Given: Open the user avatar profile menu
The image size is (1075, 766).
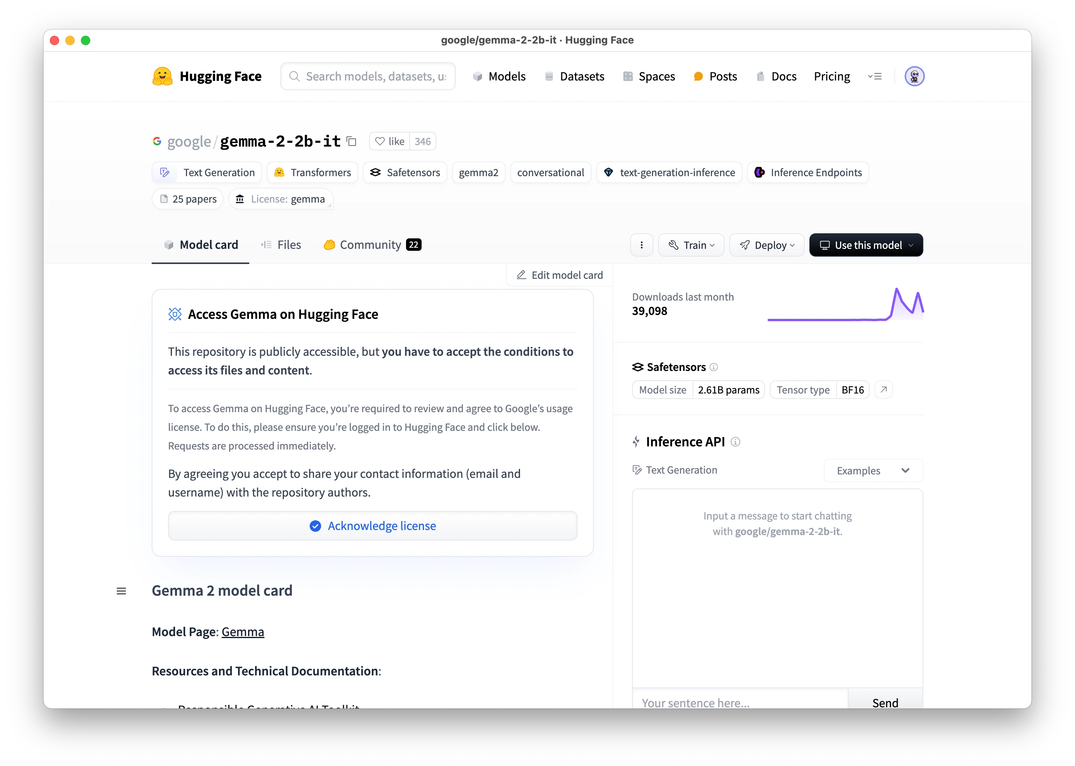Looking at the screenshot, I should (914, 76).
